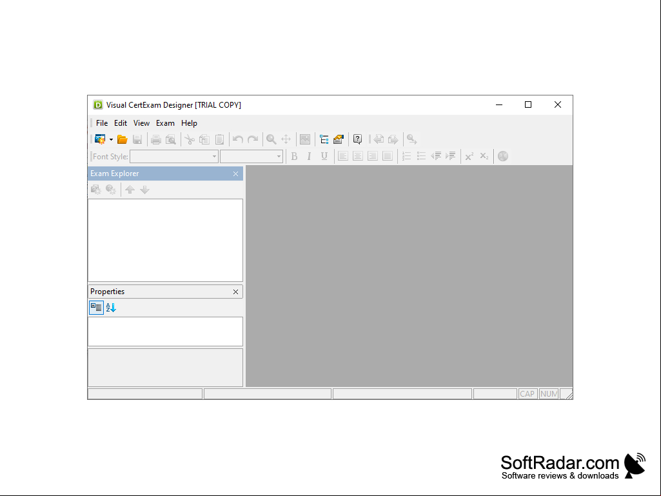The image size is (661, 496).
Task: Toggle Align Left
Action: [x=342, y=157]
